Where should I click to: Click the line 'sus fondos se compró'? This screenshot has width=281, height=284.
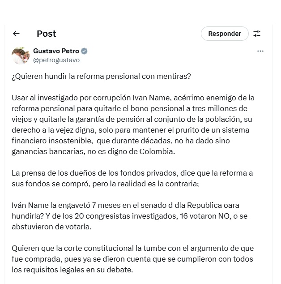[49, 184]
